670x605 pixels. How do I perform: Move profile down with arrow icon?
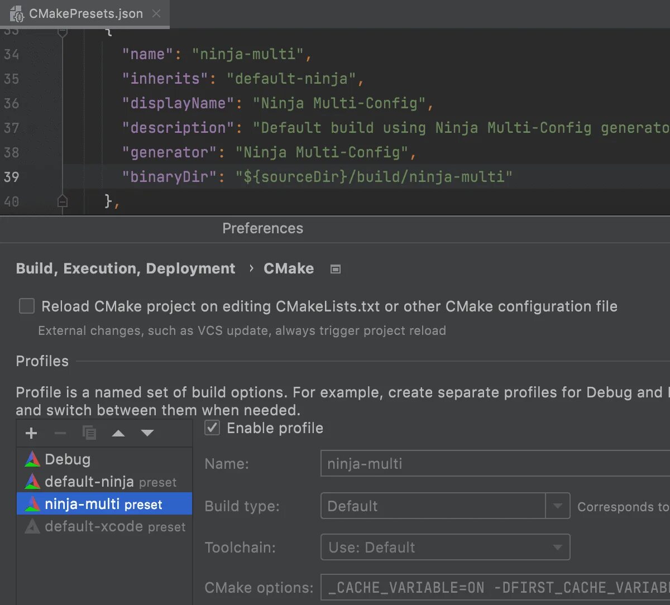[x=147, y=433]
